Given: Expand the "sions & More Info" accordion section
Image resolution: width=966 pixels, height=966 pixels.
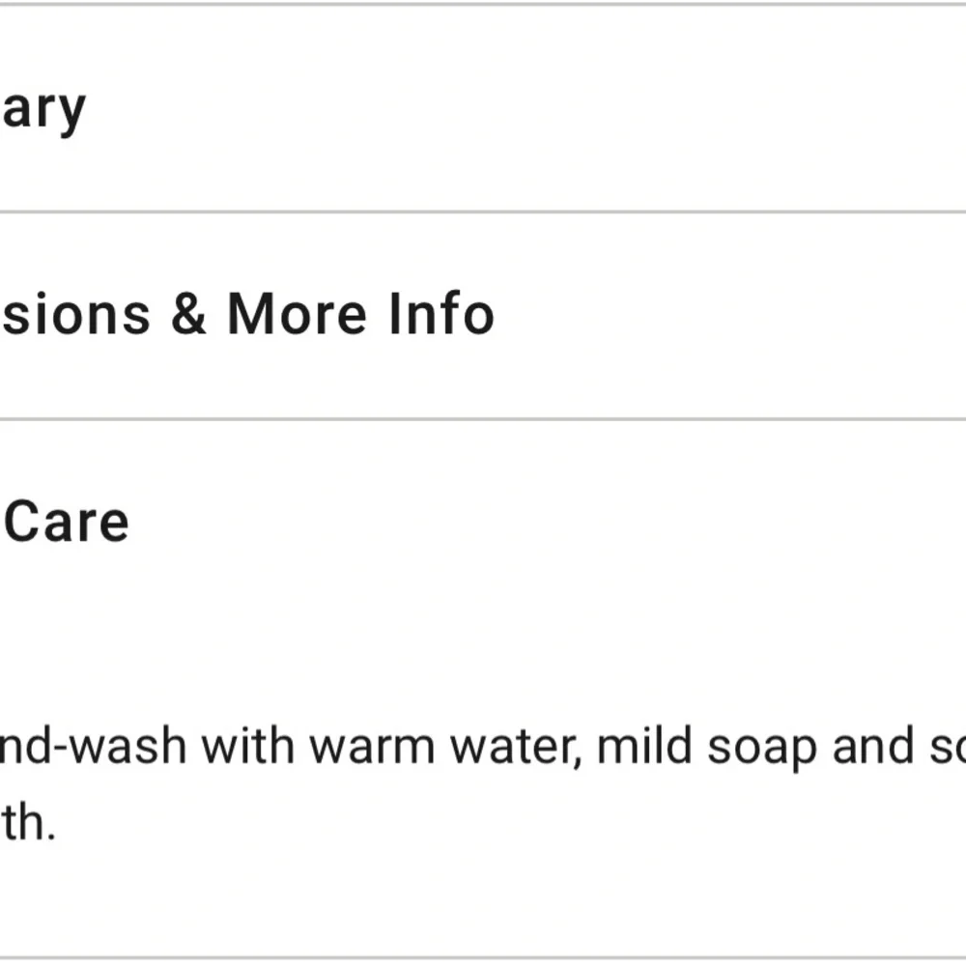Looking at the screenshot, I should point(483,316).
